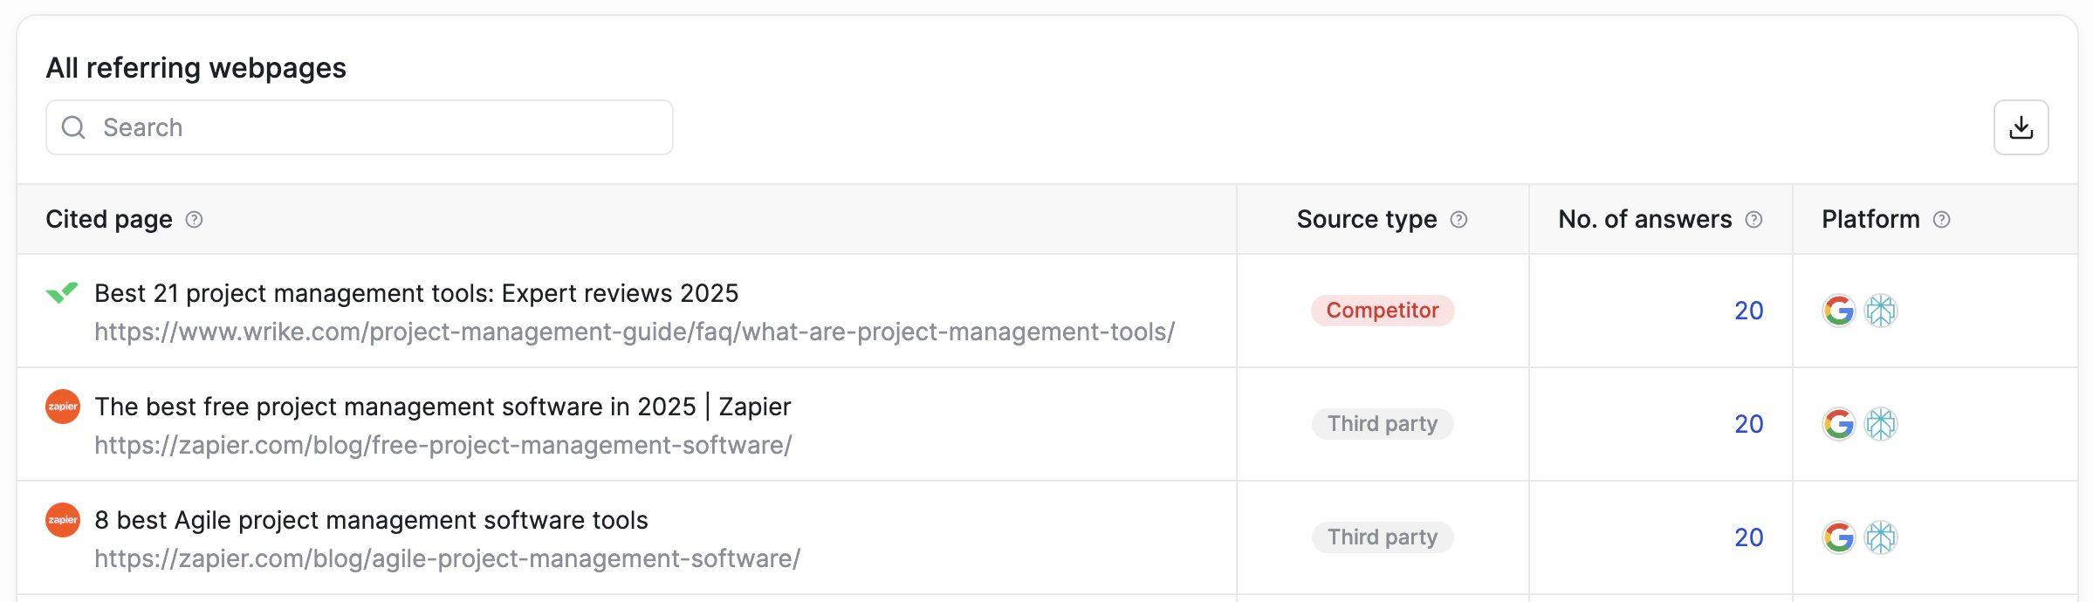
Task: Click help icon beside No. of answers
Action: [1753, 220]
